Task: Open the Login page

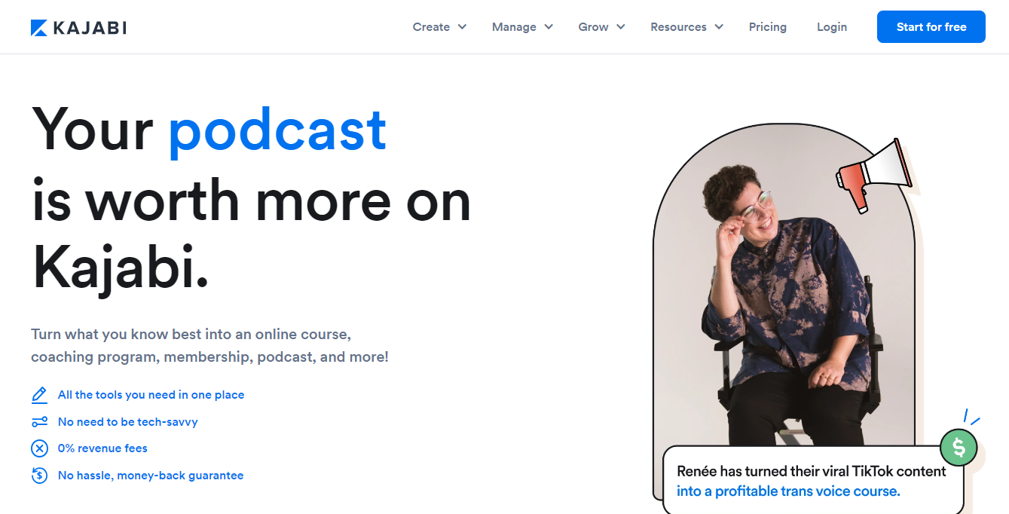Action: [x=832, y=27]
